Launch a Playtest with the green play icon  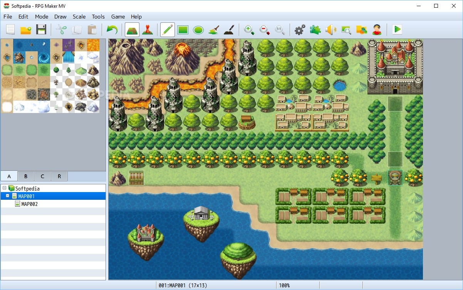397,29
